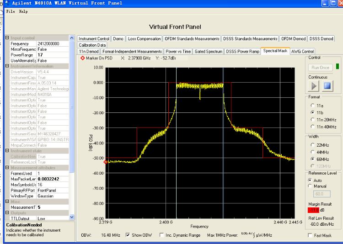Enable the Inc. Dynamic Range checkbox
Image resolution: width=343 pixels, height=244 pixels.
161,235
